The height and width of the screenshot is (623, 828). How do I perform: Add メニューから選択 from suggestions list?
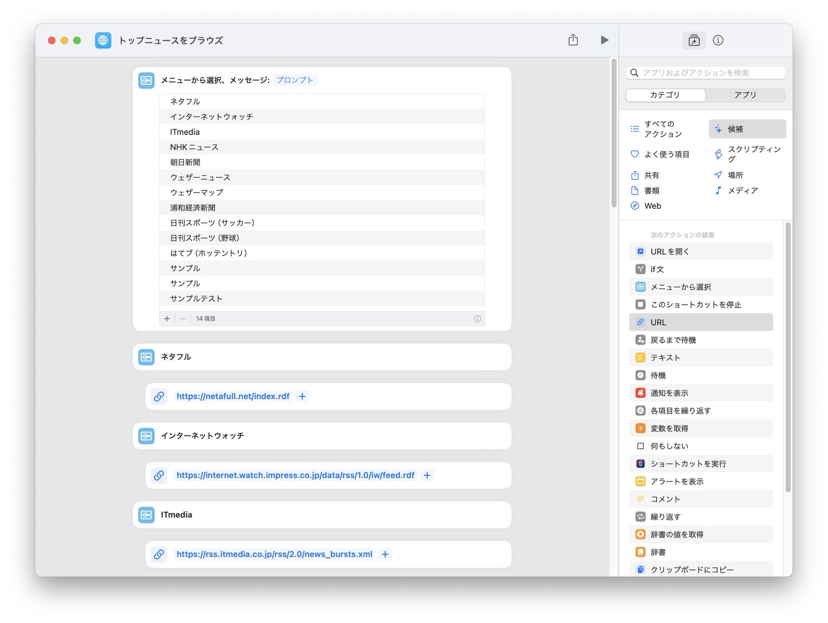tap(701, 287)
